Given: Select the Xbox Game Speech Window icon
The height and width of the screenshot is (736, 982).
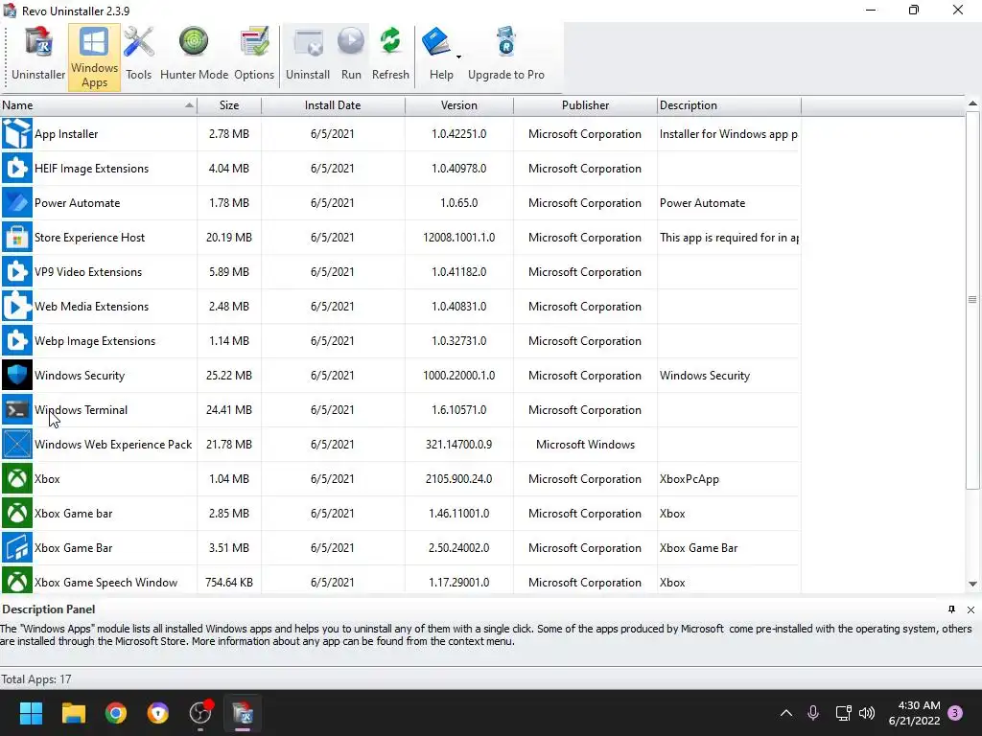Looking at the screenshot, I should pyautogui.click(x=17, y=582).
